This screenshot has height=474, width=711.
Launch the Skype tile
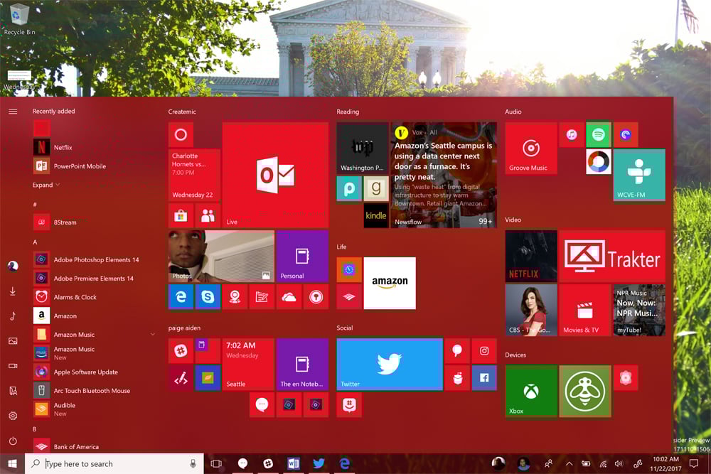(207, 296)
